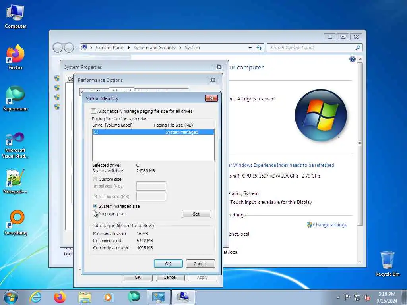Show hidden system tray icons
This screenshot has width=407, height=305.
click(x=338, y=297)
